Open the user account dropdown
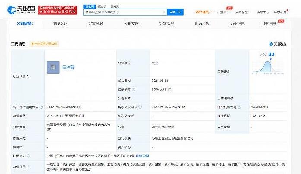Image resolution: width=301 pixels, height=174 pixels. [282, 12]
